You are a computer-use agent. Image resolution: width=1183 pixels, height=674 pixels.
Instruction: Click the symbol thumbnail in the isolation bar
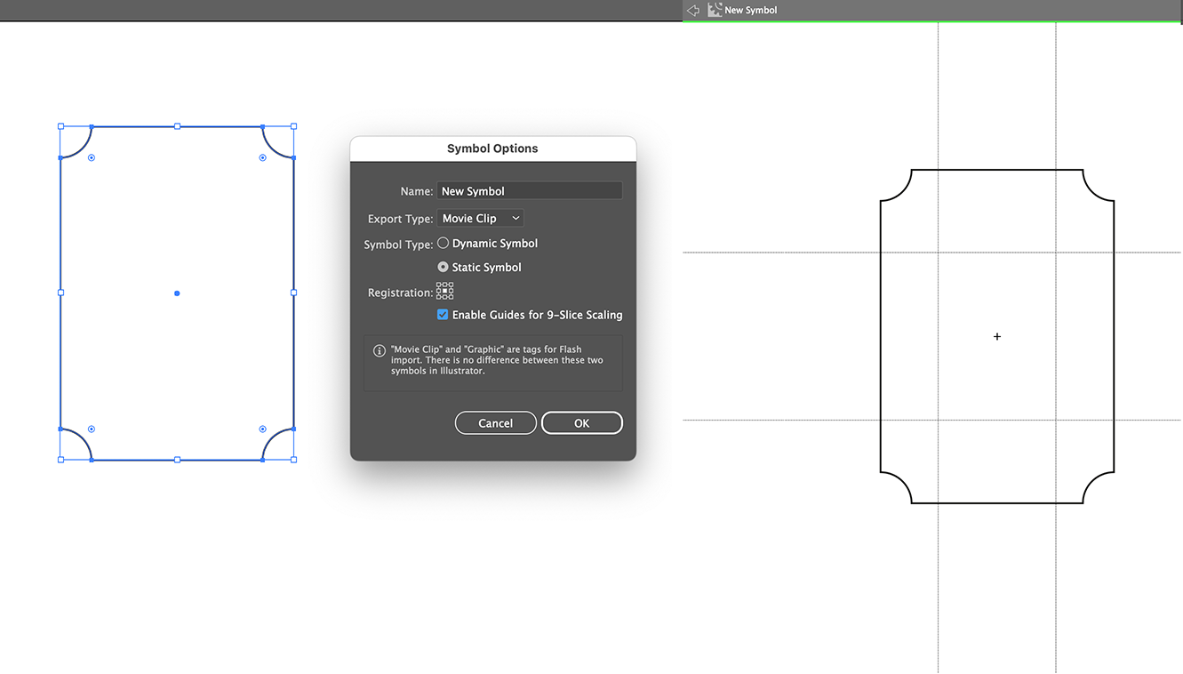click(x=715, y=9)
